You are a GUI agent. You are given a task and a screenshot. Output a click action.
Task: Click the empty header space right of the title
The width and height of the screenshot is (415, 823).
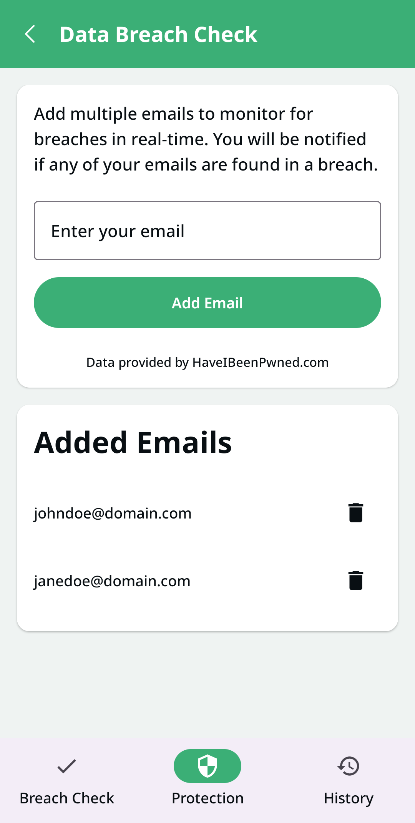pos(338,35)
